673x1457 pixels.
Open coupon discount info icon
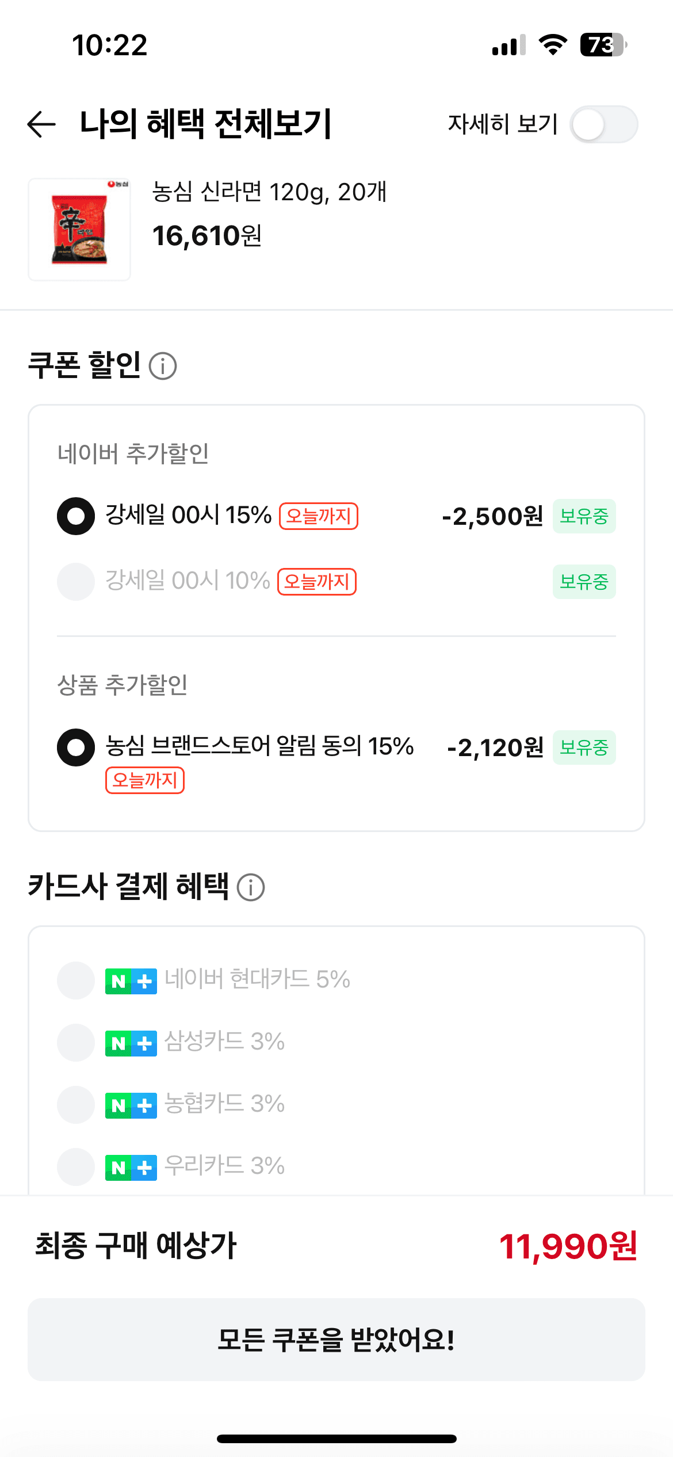tap(163, 366)
